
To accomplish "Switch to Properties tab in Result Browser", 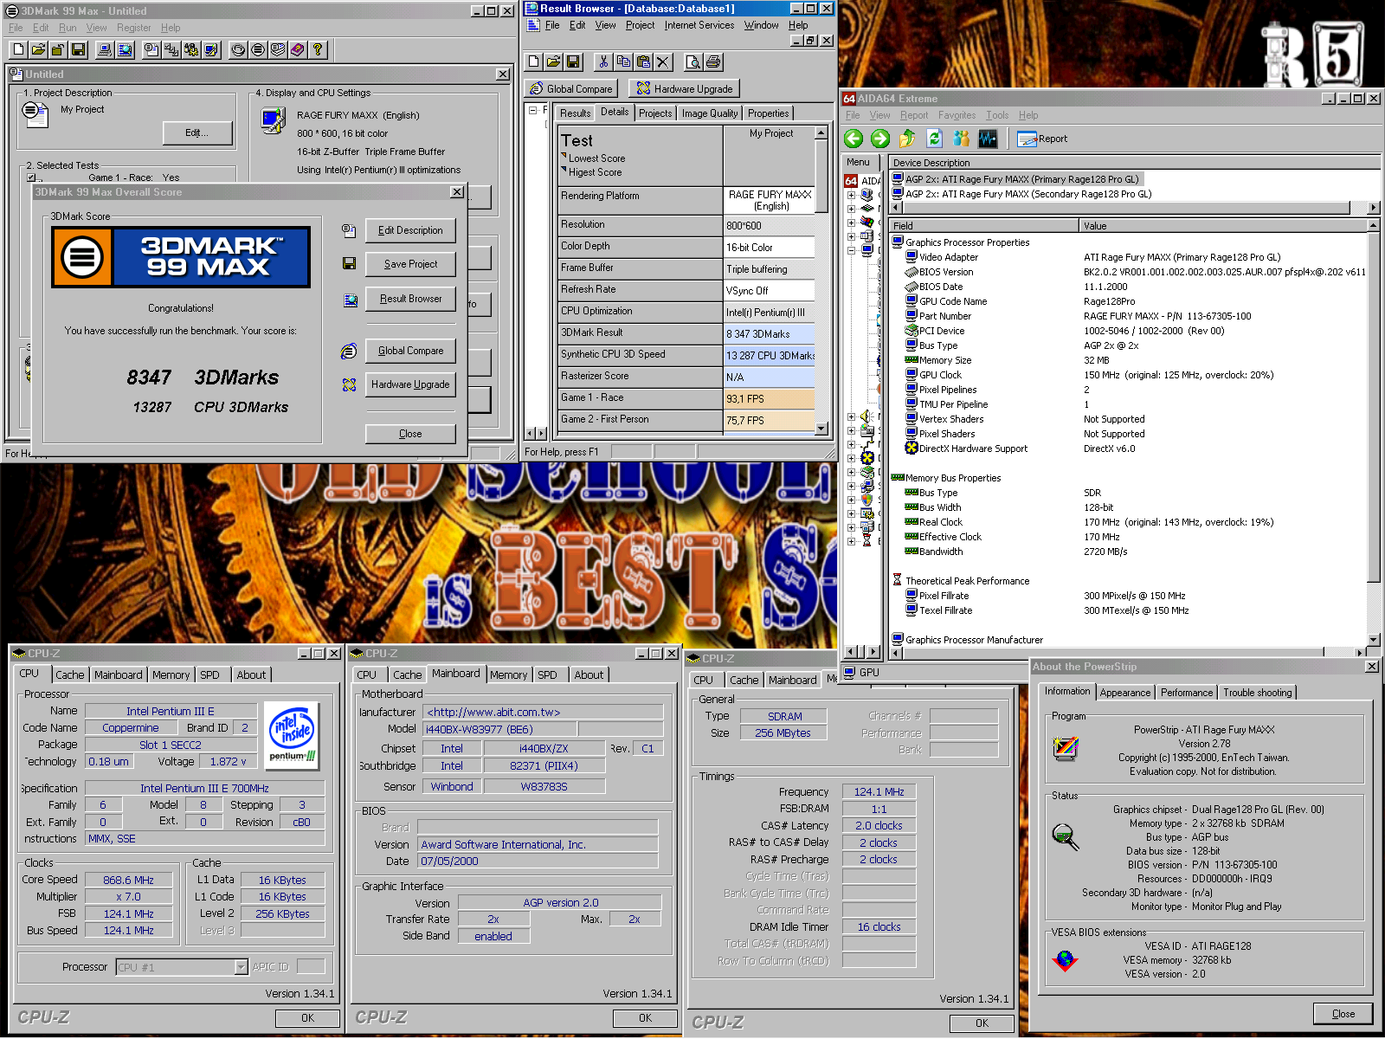I will pyautogui.click(x=769, y=113).
